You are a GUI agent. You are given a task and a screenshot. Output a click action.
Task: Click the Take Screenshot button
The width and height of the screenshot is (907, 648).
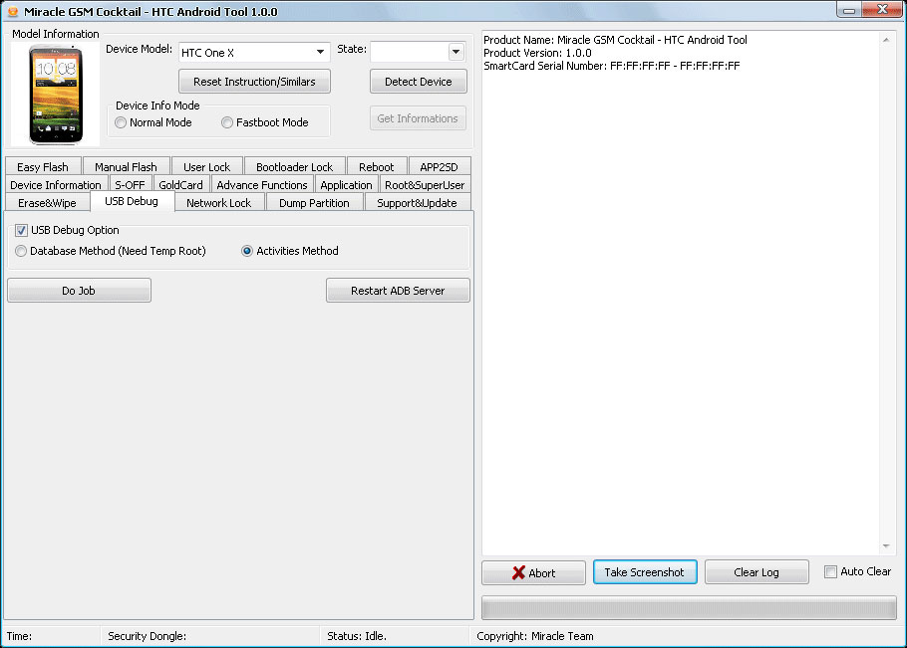(645, 571)
